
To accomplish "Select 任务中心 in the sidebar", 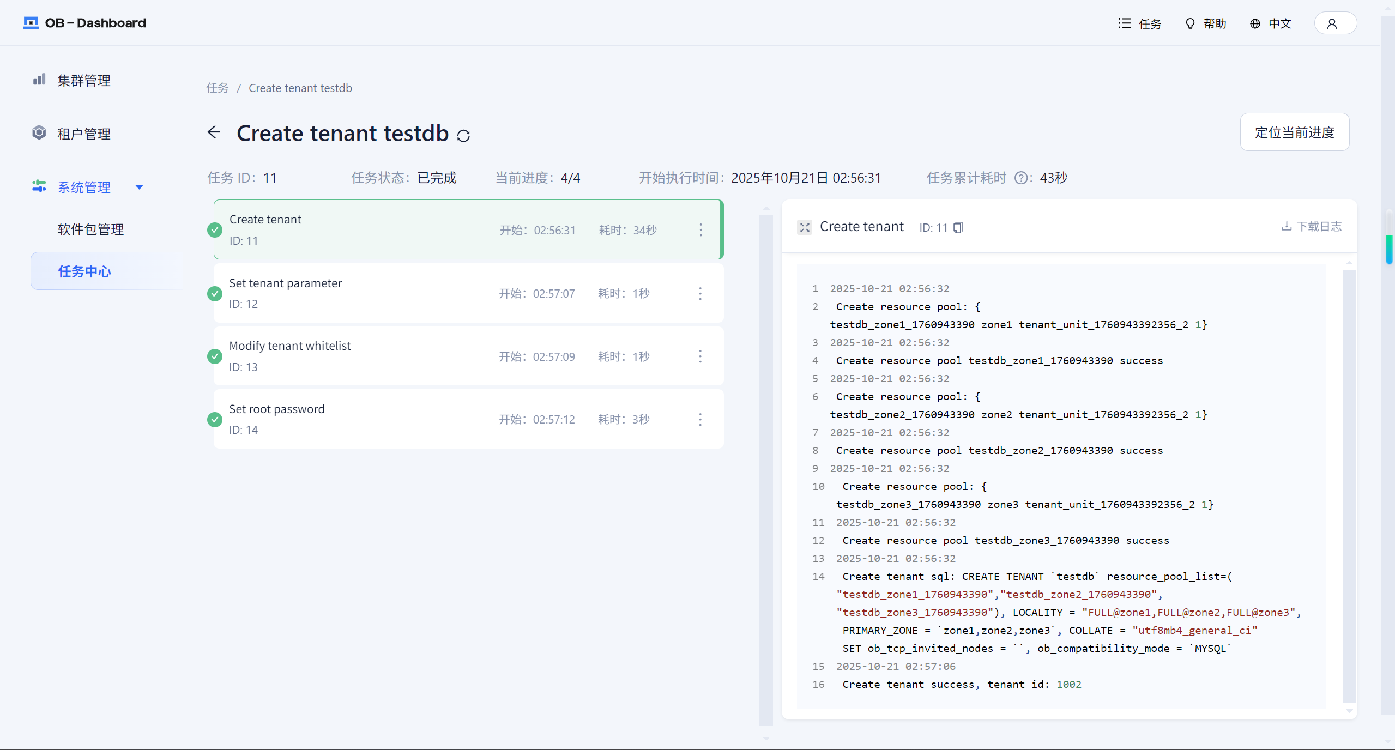I will tap(84, 271).
